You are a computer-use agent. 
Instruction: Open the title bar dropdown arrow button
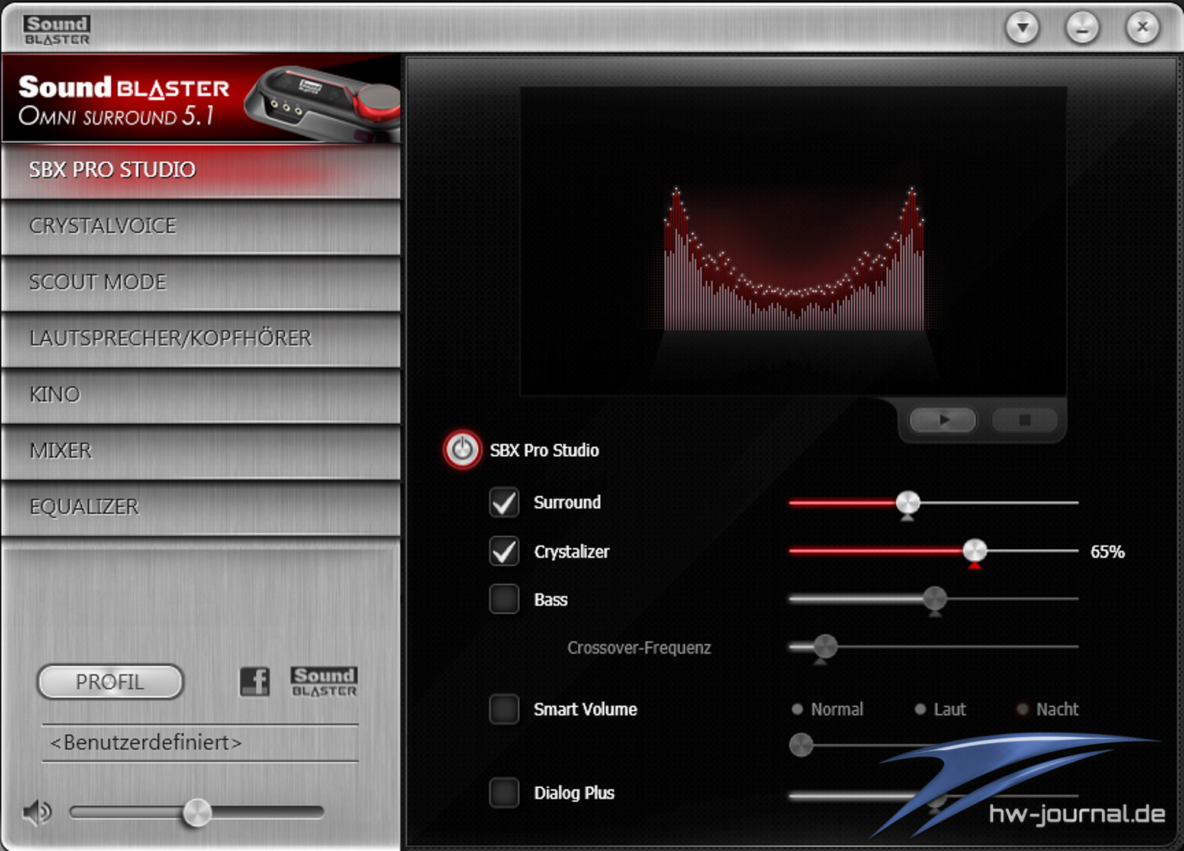[1022, 27]
